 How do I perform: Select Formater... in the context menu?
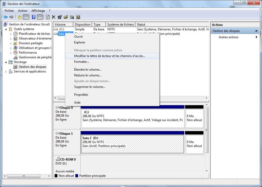pyautogui.click(x=82, y=62)
